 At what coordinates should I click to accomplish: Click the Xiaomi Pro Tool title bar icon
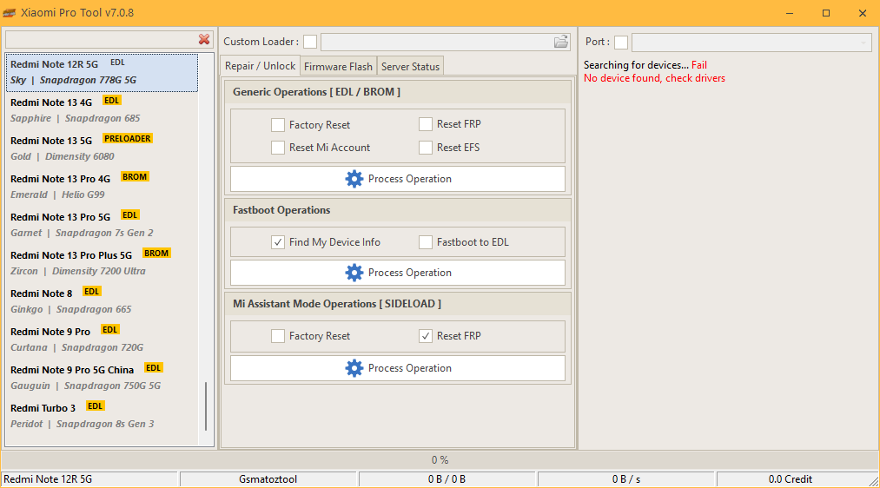10,13
